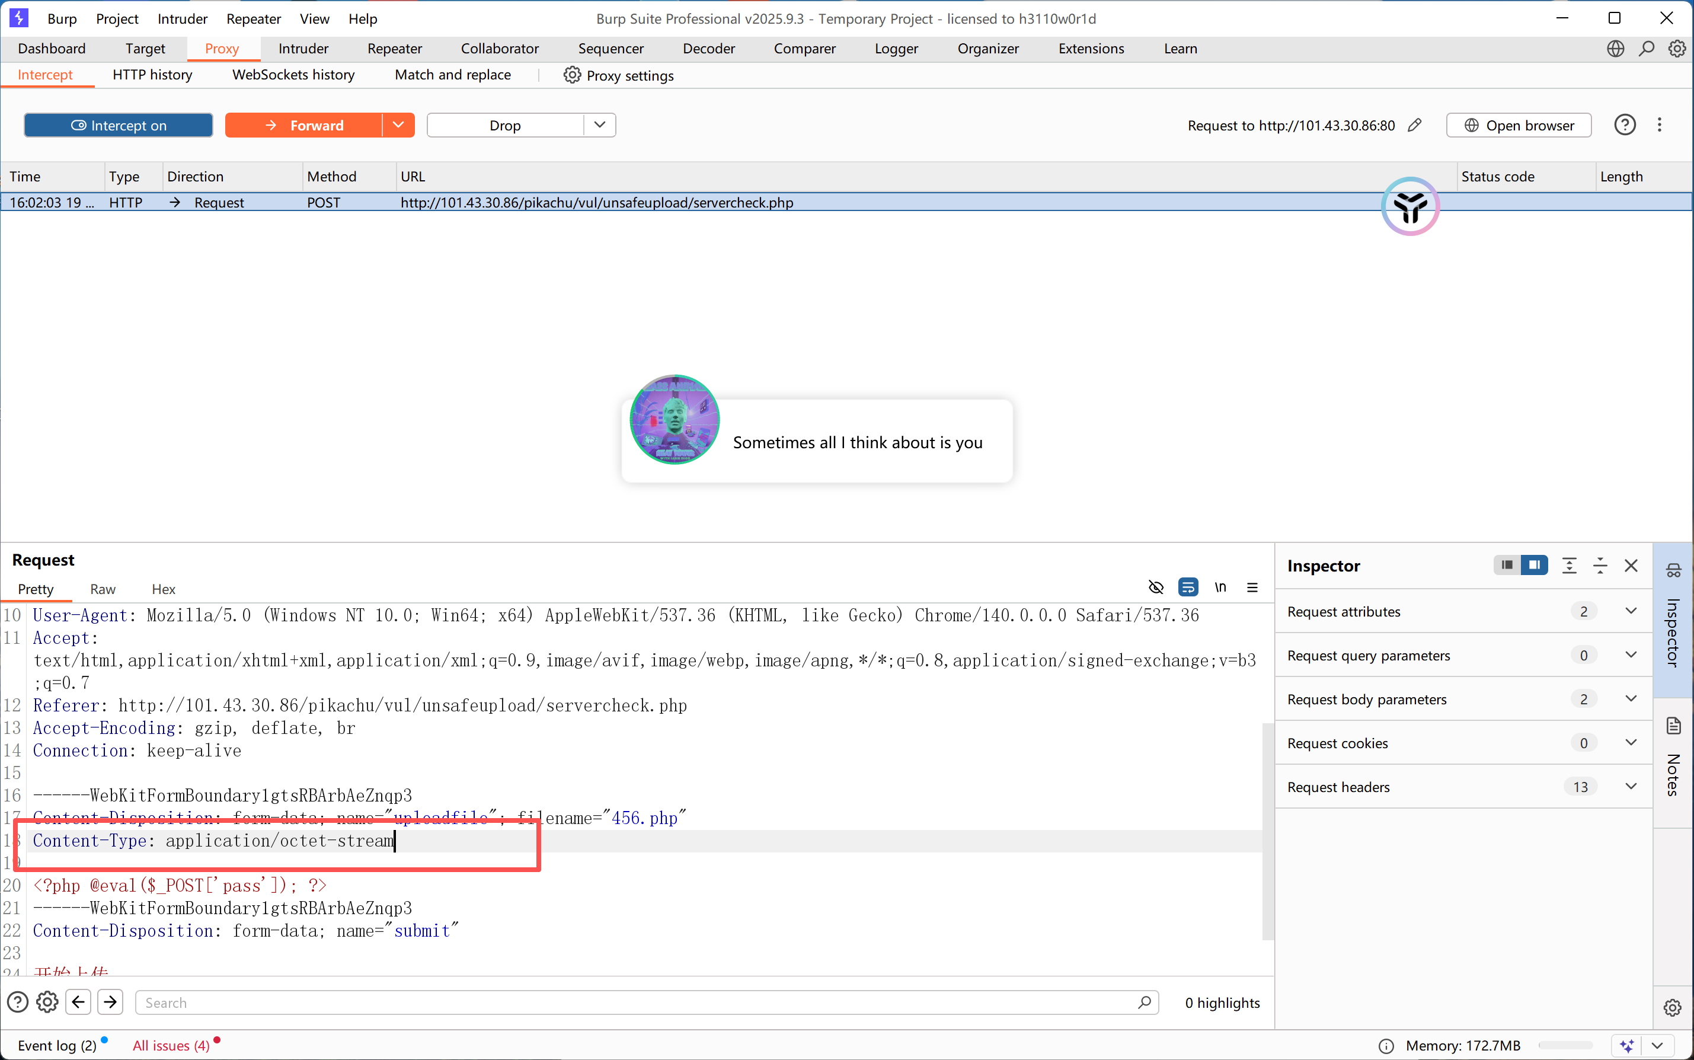Toggle show newline characters \n button
Image resolution: width=1694 pixels, height=1060 pixels.
pos(1220,587)
